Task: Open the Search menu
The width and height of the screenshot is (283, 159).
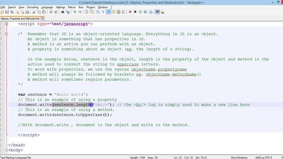Action: [12, 7]
